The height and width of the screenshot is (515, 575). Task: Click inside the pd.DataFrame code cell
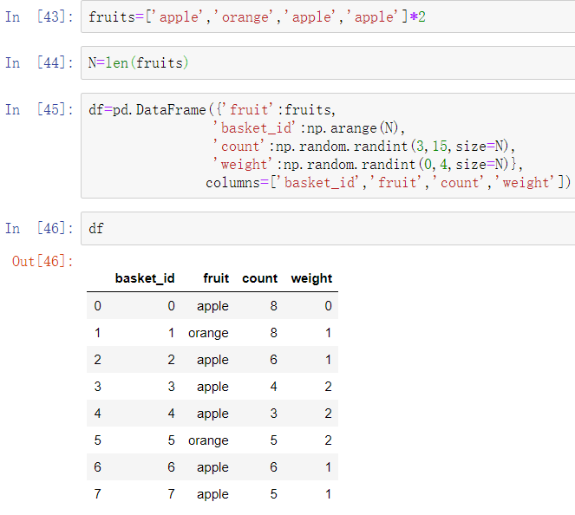328,146
